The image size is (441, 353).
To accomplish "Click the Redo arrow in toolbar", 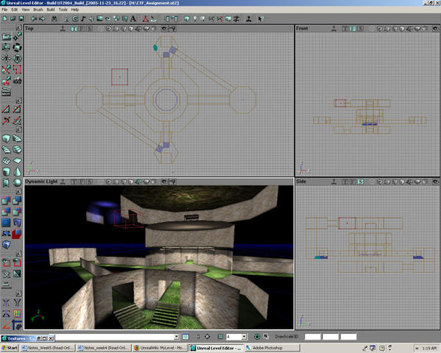I will click(x=42, y=18).
